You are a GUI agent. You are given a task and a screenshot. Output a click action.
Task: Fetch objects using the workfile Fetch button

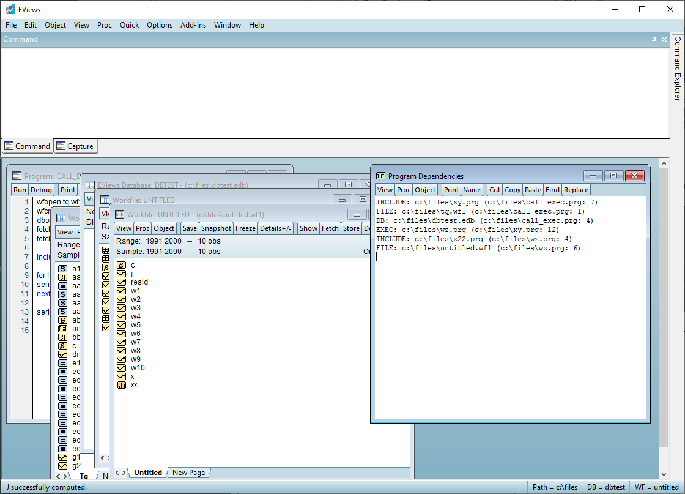pos(330,228)
